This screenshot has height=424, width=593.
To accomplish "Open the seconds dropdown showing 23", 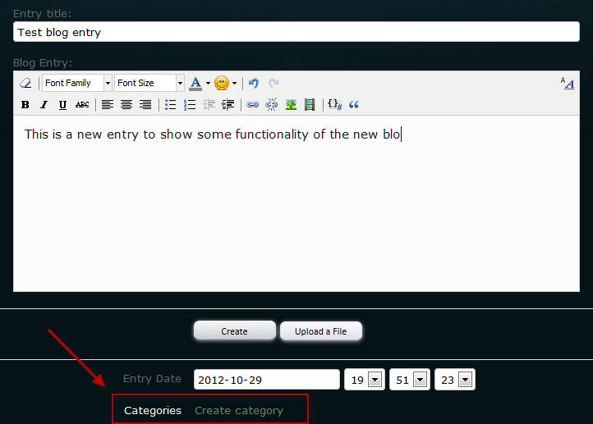I will pos(455,380).
